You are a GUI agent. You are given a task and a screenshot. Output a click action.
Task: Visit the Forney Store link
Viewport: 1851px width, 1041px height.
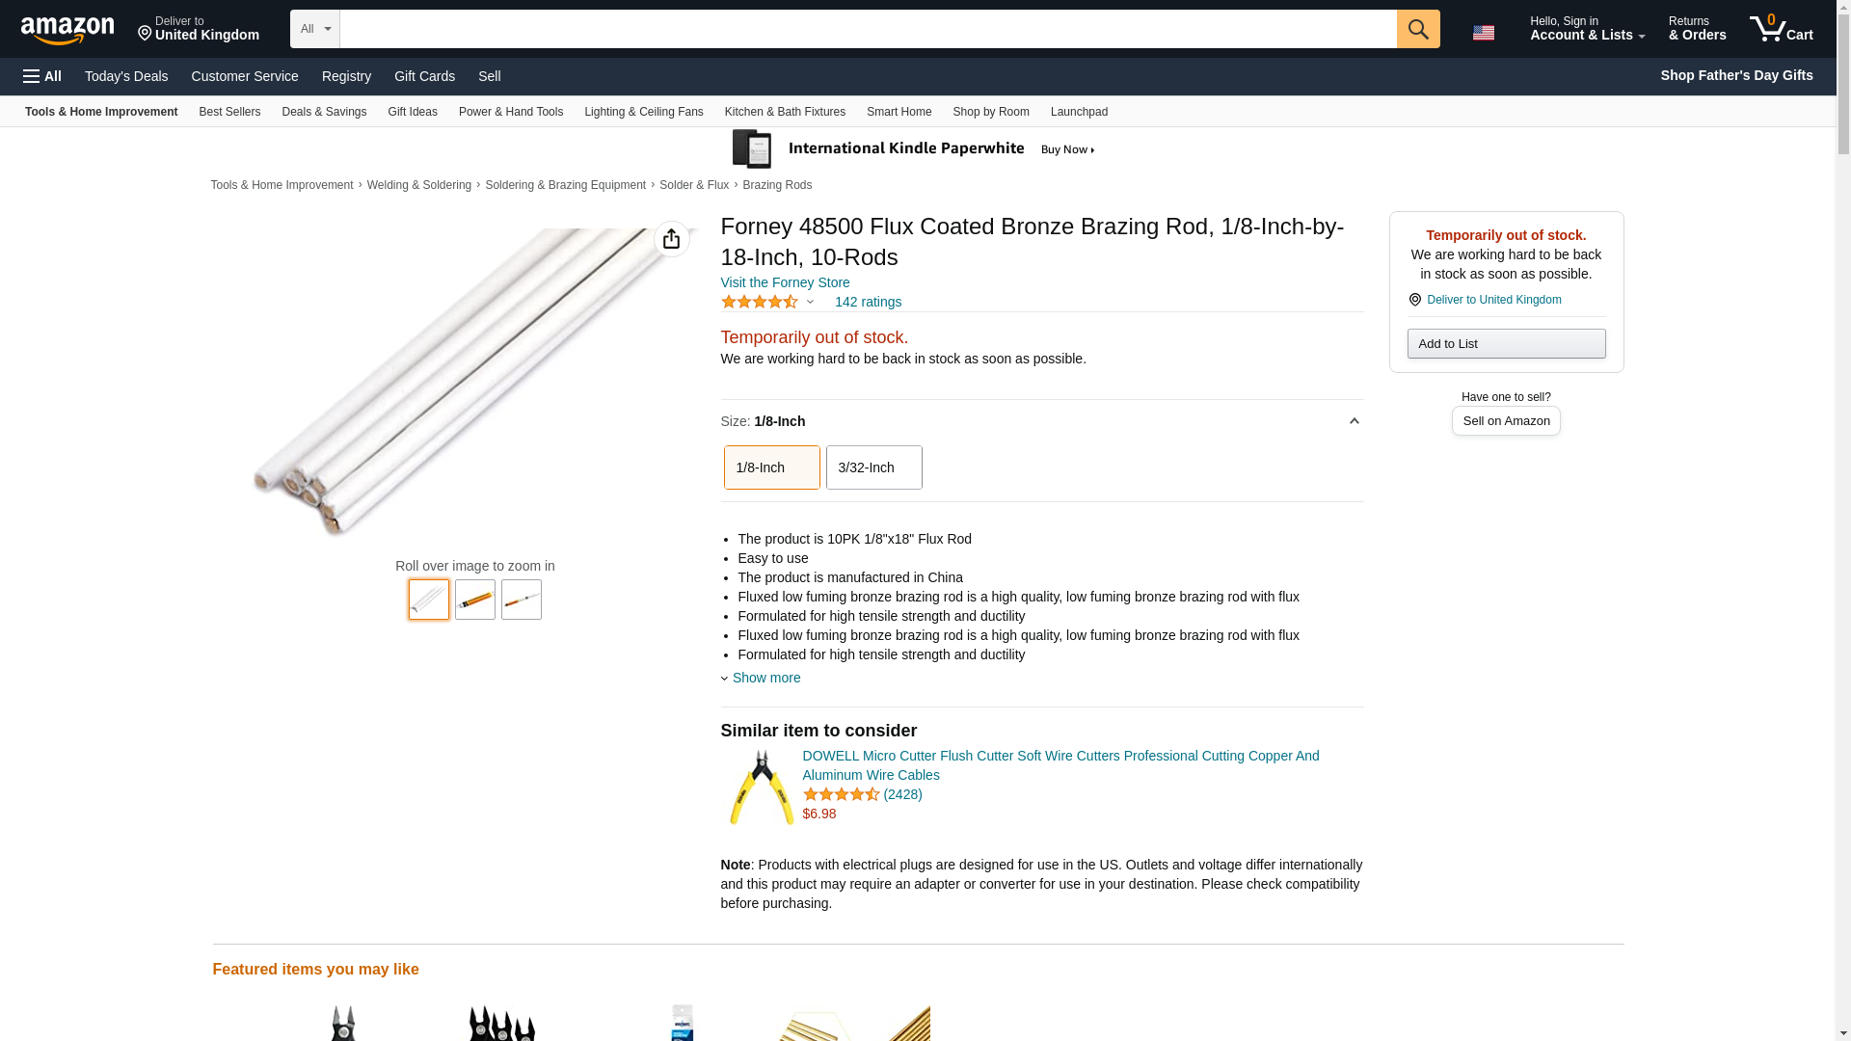point(786,282)
